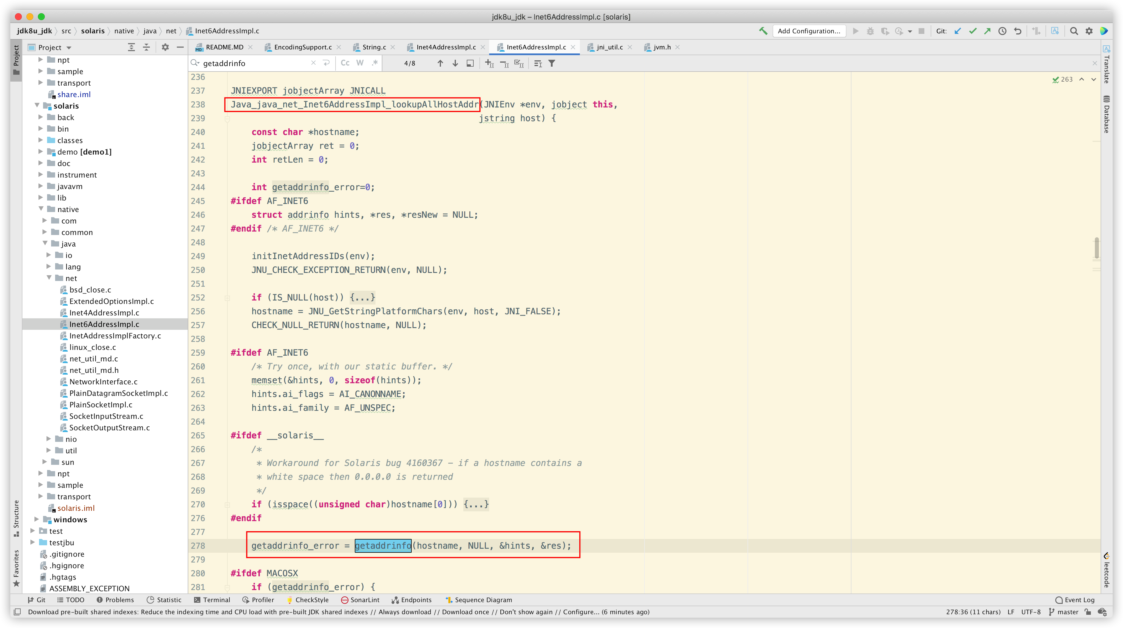Viewport: 1123px width, 628px height.
Task: Collapse the net folder in tree
Action: (x=49, y=278)
